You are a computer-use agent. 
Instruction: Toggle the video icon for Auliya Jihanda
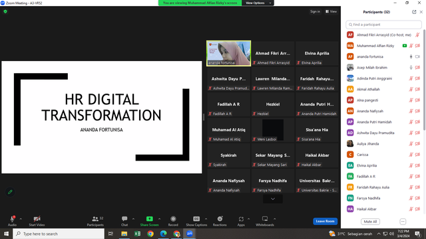(417, 143)
